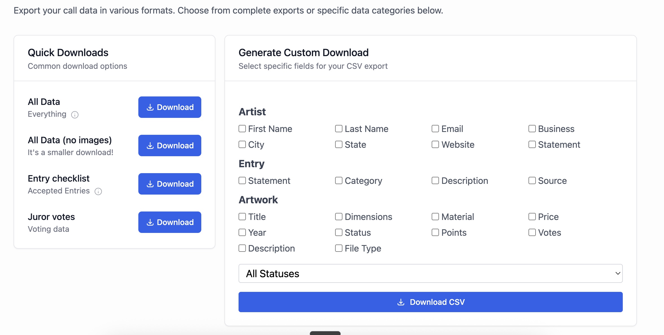Enable the Email checkbox
664x335 pixels.
click(x=435, y=129)
